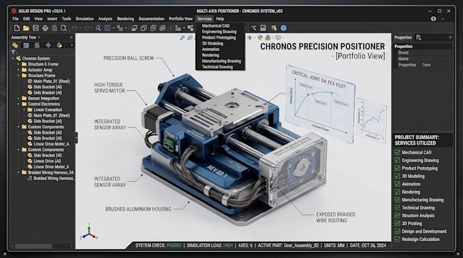Click the Assembly Tree horizontal scrollbar
Screen dimensions: 463x258
coord(42,246)
